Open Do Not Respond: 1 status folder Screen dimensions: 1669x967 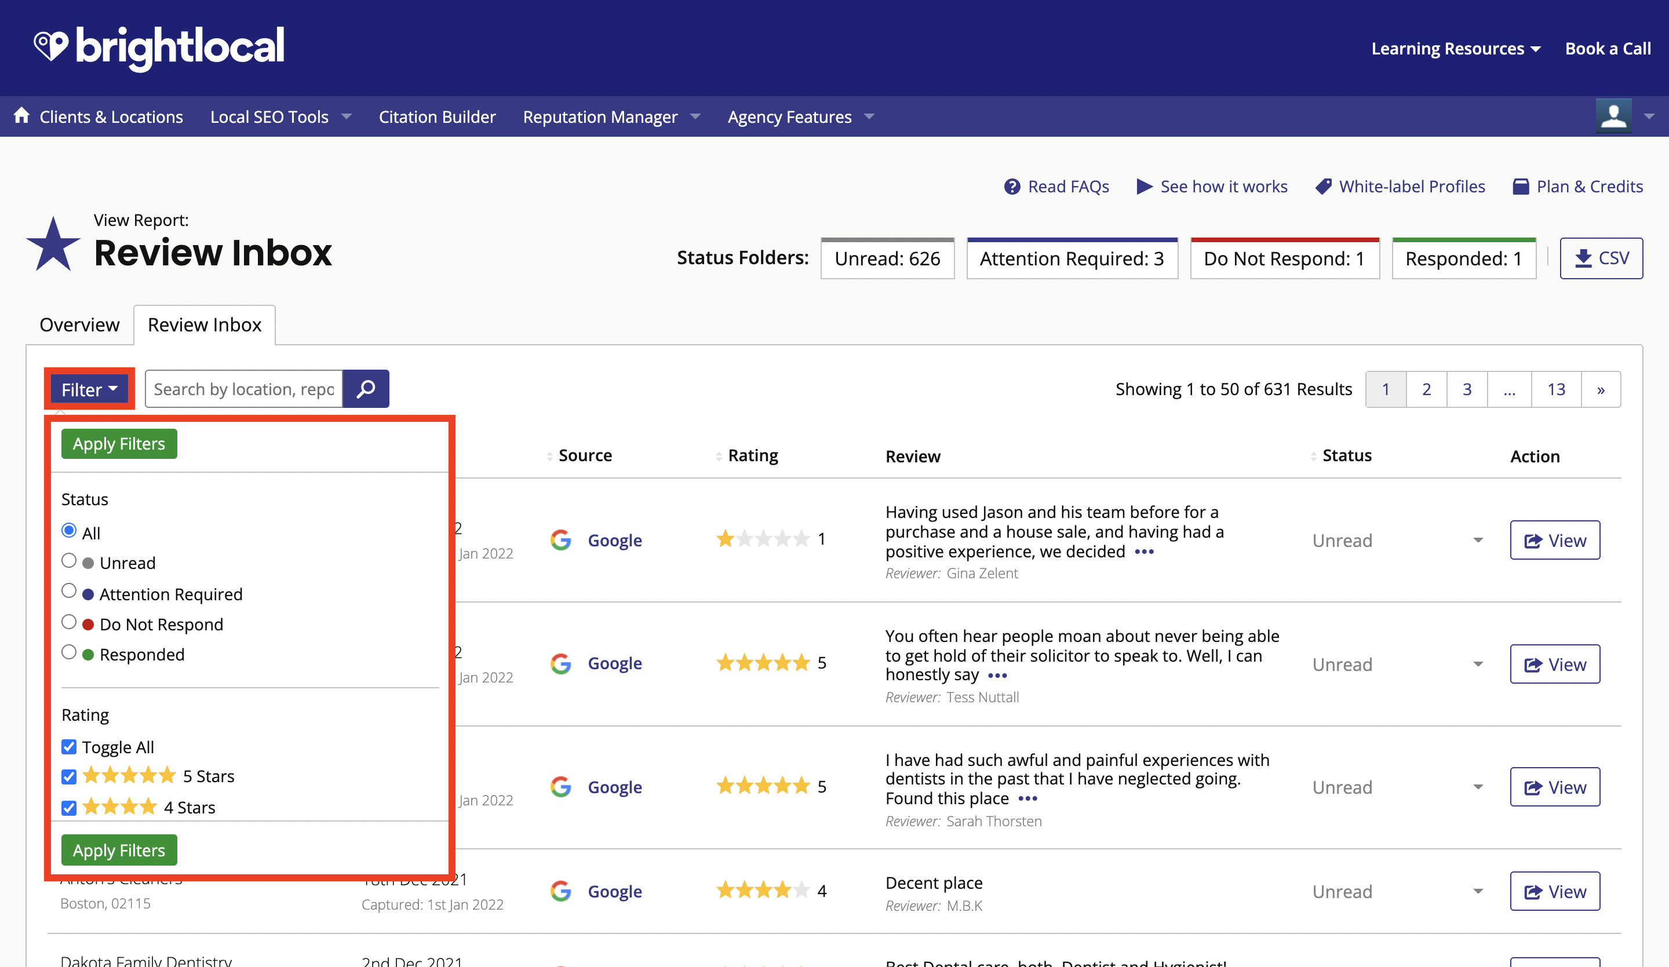click(x=1285, y=258)
